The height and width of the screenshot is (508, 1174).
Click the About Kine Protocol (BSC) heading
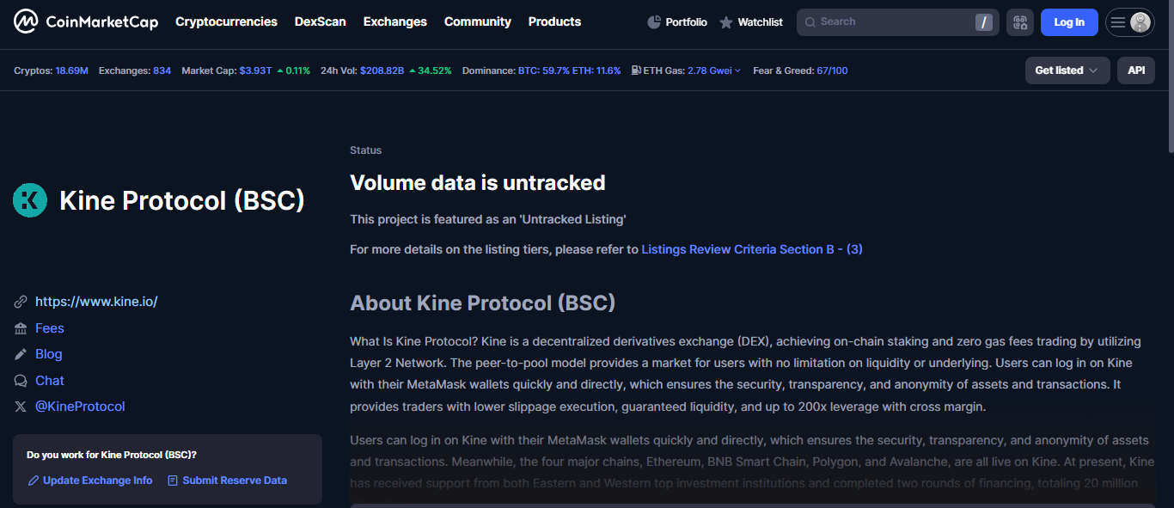click(x=483, y=303)
